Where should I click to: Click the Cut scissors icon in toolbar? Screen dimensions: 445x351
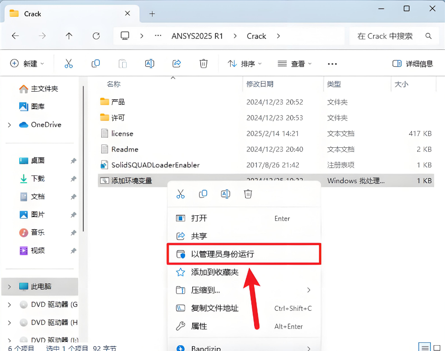point(69,64)
